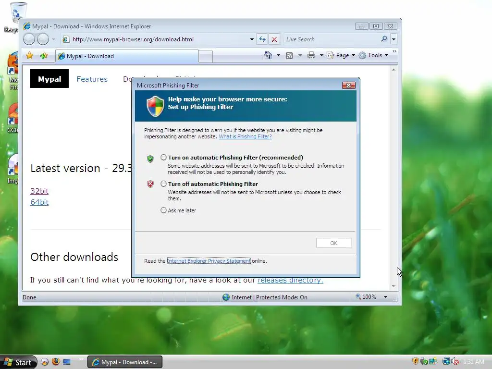Click the Windows security shield in dialog header
Image resolution: width=492 pixels, height=369 pixels.
tap(155, 106)
